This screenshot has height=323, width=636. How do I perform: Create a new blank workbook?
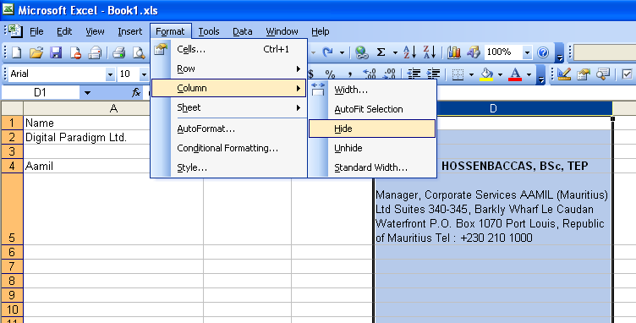click(17, 52)
